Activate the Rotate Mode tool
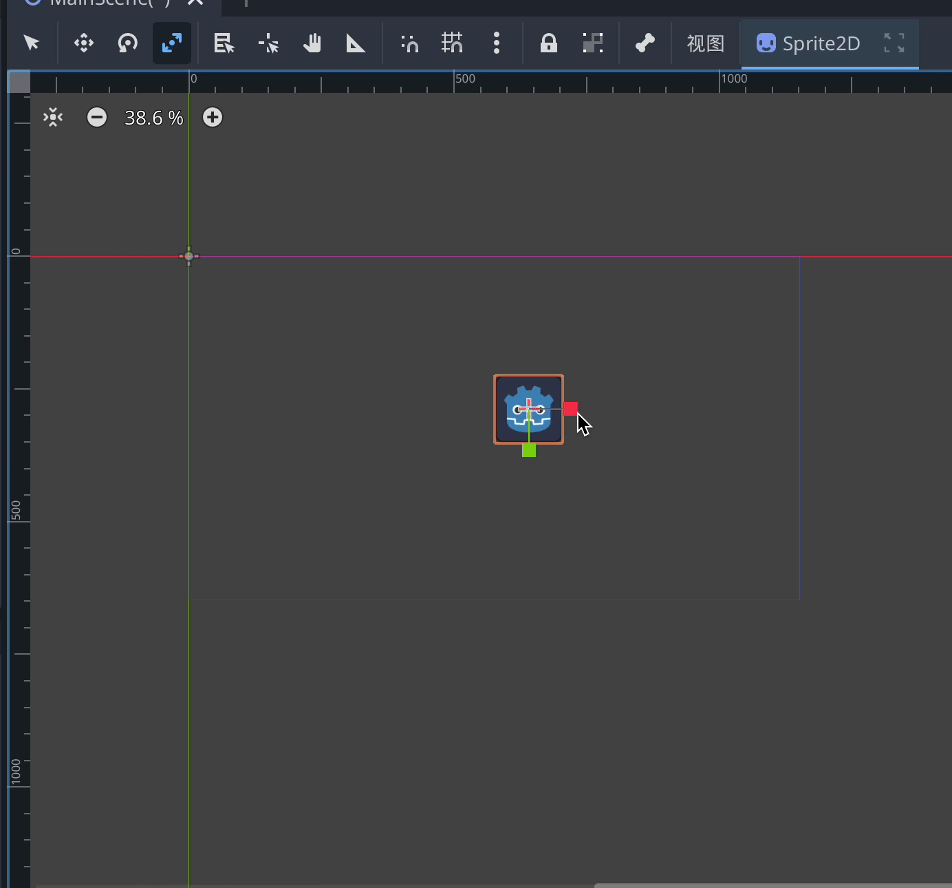The image size is (952, 888). [128, 43]
